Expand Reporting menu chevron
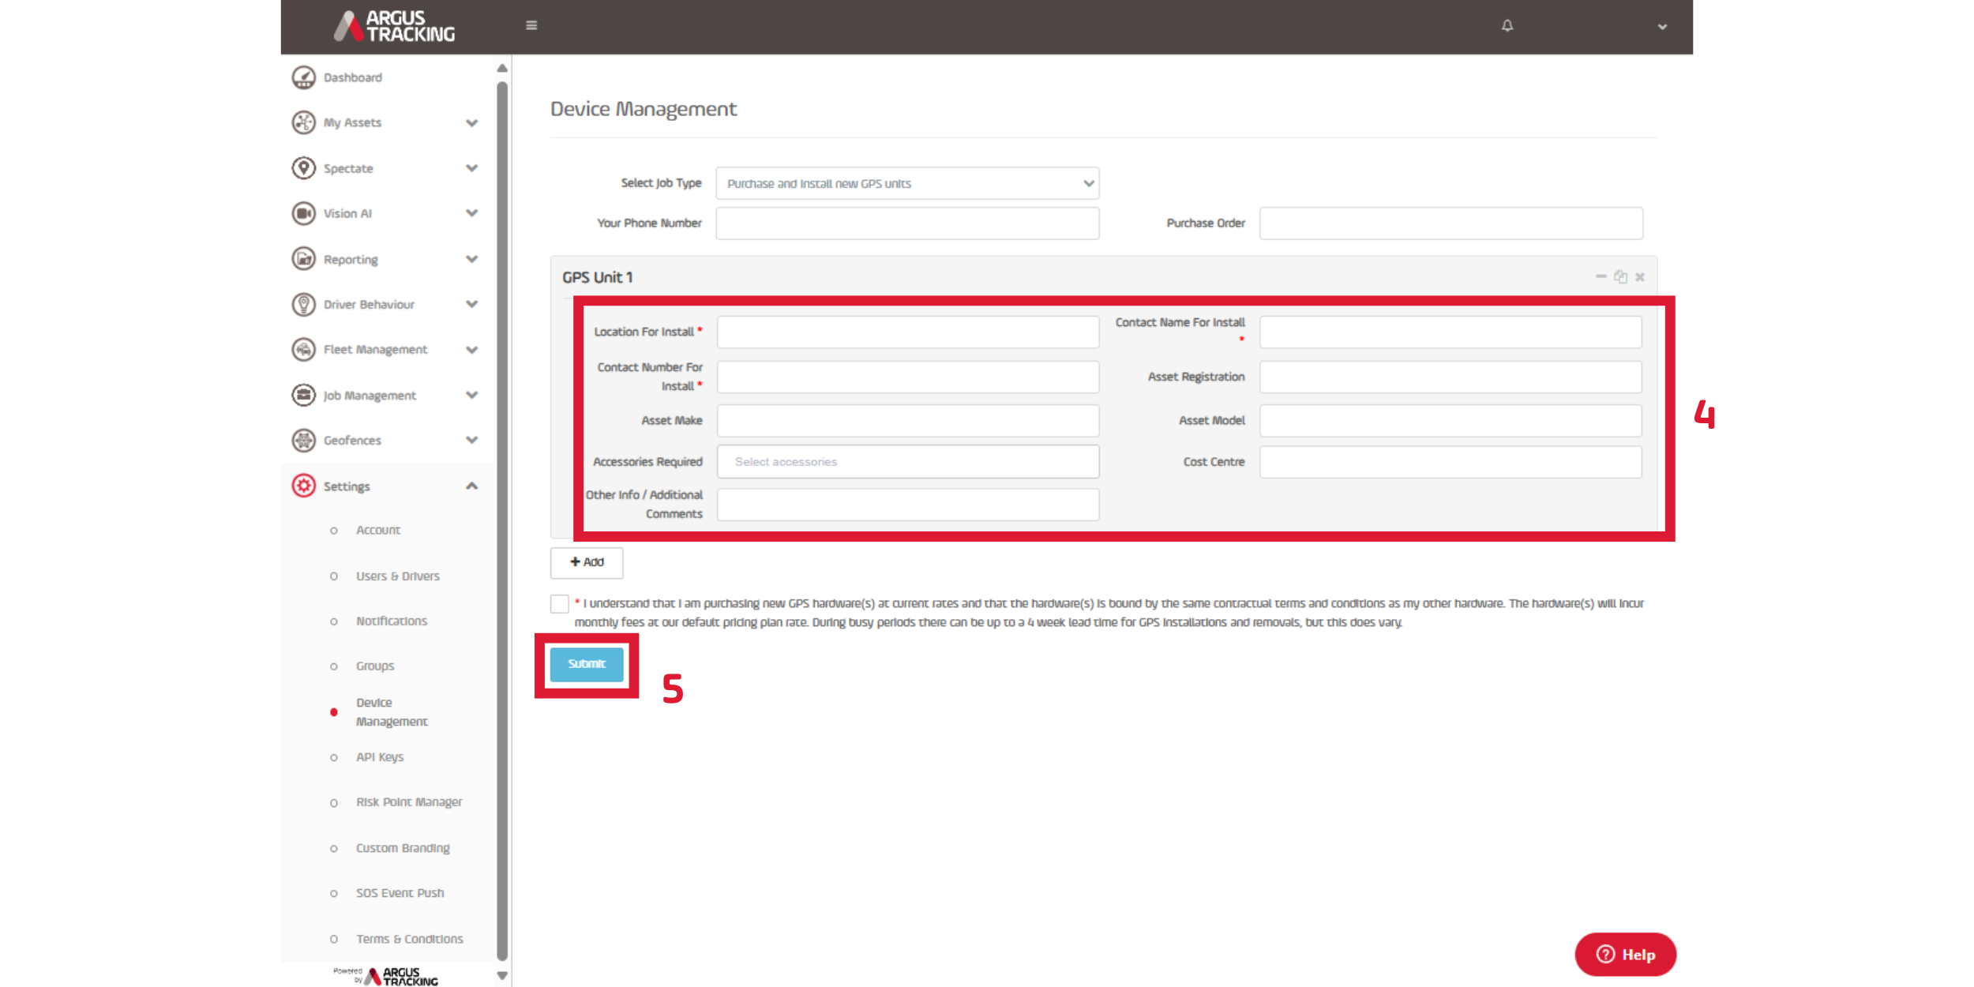1974x987 pixels. (x=471, y=259)
